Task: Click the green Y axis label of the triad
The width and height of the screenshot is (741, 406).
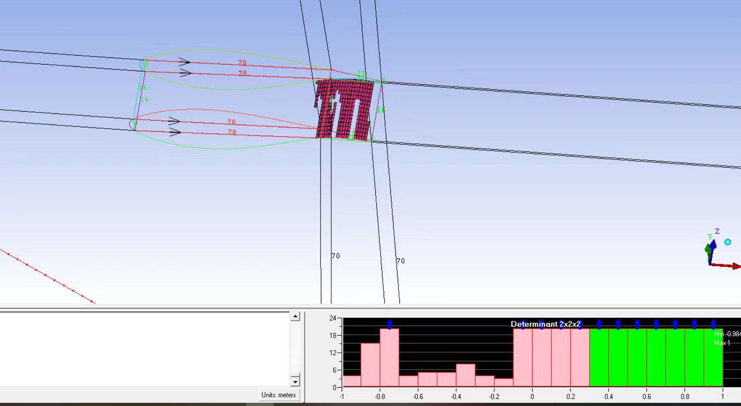Action: click(x=710, y=237)
